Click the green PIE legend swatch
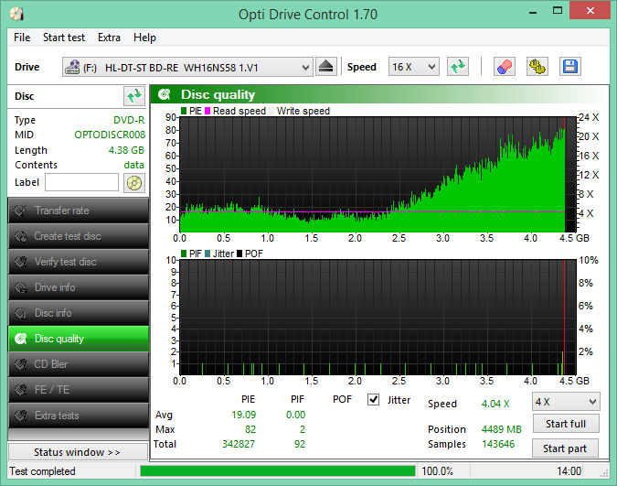Viewport: 617px width, 486px height. (184, 111)
